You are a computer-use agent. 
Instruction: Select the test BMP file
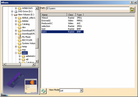62,29
